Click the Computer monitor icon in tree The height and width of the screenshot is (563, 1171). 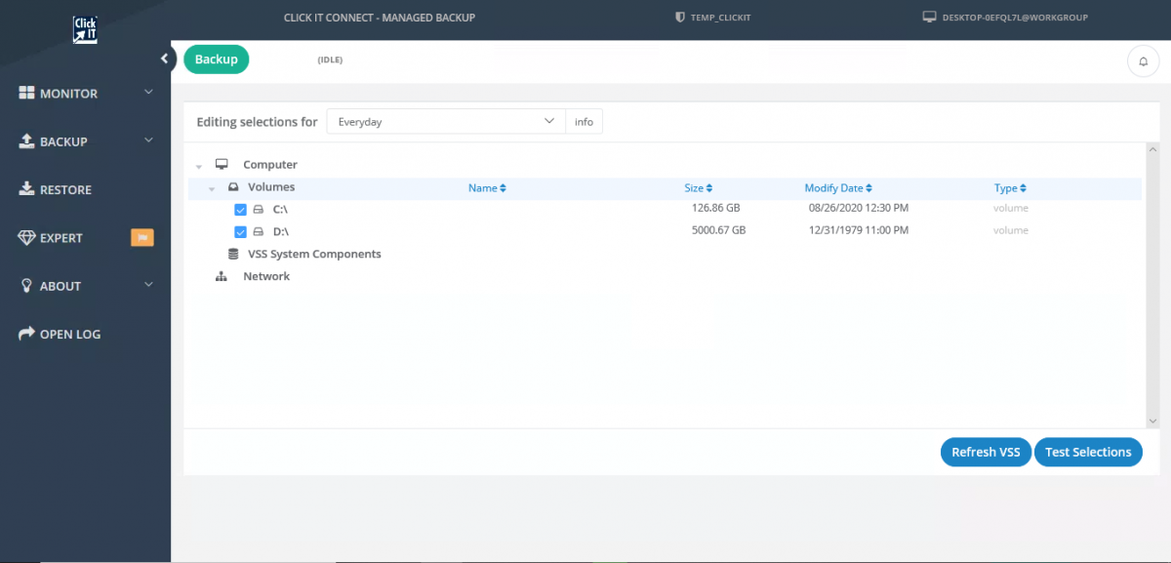point(222,165)
